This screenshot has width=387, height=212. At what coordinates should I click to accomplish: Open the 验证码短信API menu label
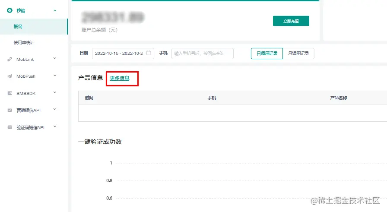pos(30,128)
